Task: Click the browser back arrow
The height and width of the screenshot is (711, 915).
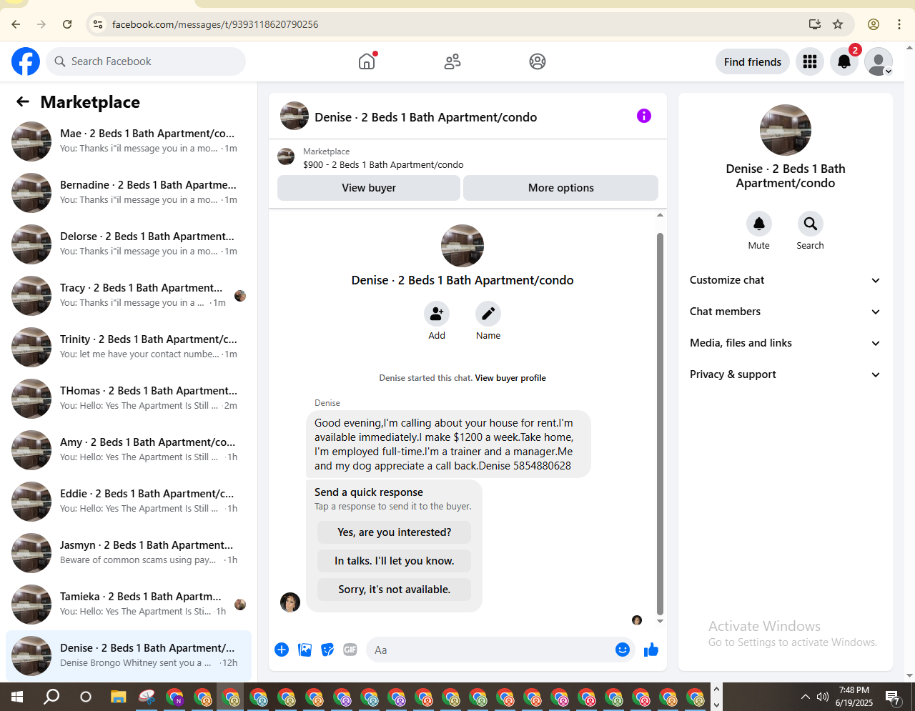Action: click(x=16, y=24)
